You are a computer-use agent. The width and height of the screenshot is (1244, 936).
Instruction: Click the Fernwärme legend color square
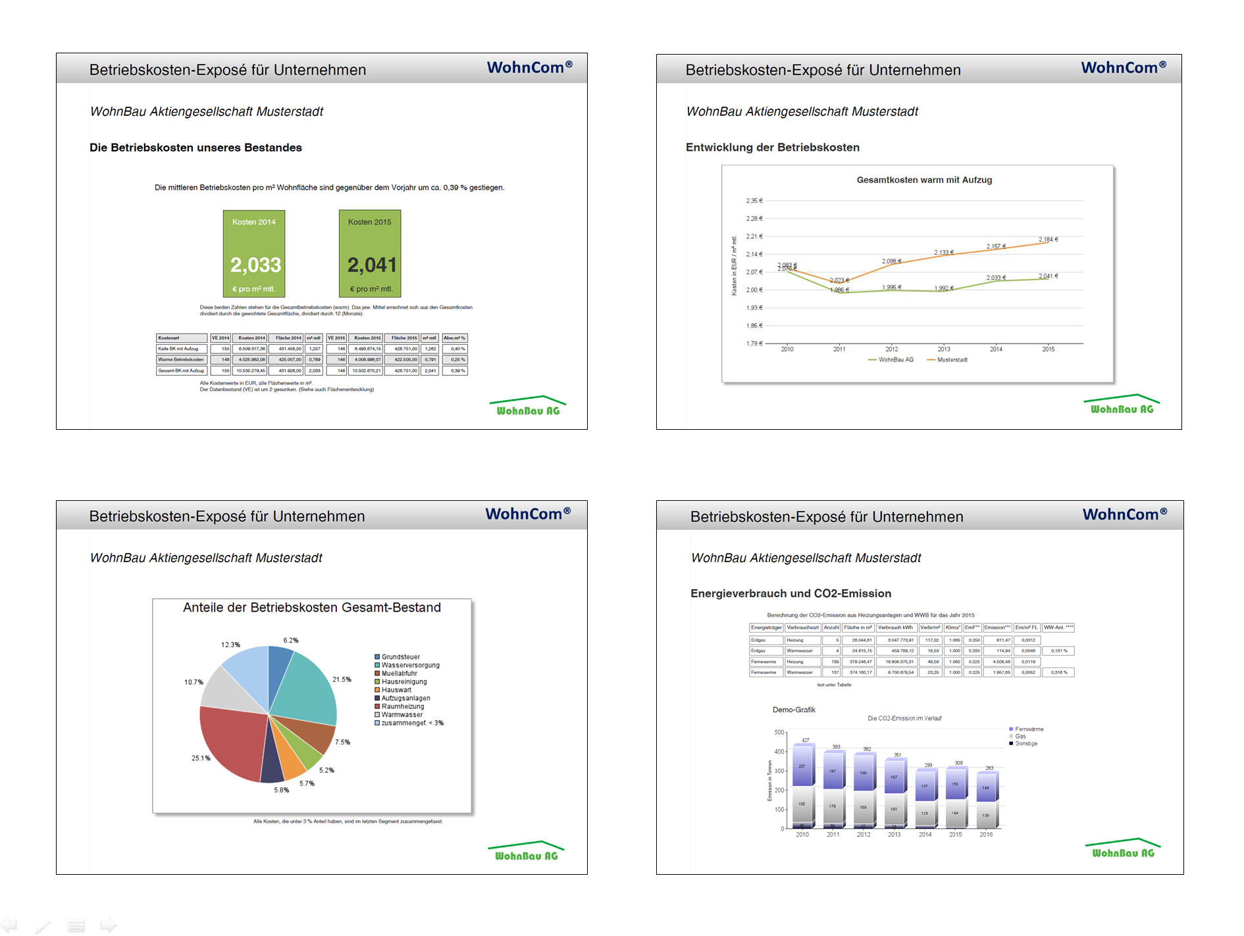[1011, 729]
